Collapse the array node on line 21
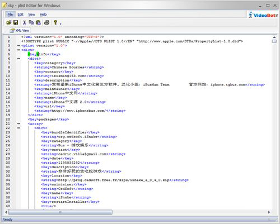 click(18, 123)
